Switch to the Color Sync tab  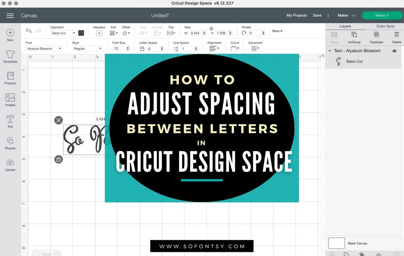(385, 26)
